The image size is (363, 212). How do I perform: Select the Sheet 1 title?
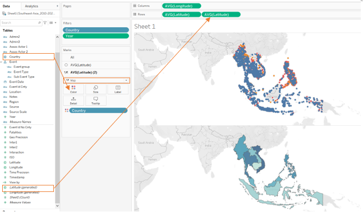pyautogui.click(x=145, y=27)
